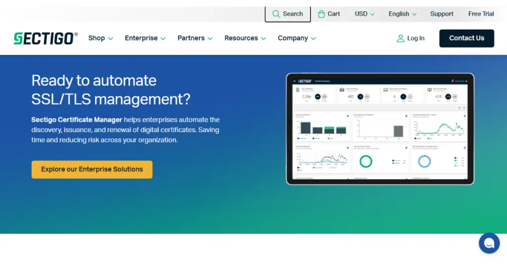Click the 'Ready to automate SSL/TLS management?' heading
507x265 pixels.
pyautogui.click(x=110, y=89)
